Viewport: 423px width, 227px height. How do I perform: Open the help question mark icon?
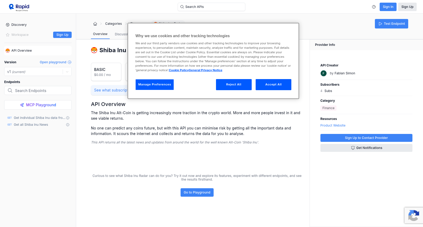tap(374, 7)
